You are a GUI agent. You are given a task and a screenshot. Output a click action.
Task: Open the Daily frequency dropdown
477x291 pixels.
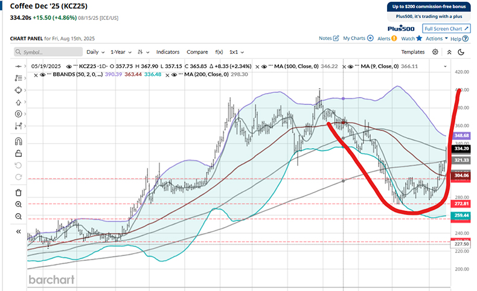(95, 53)
